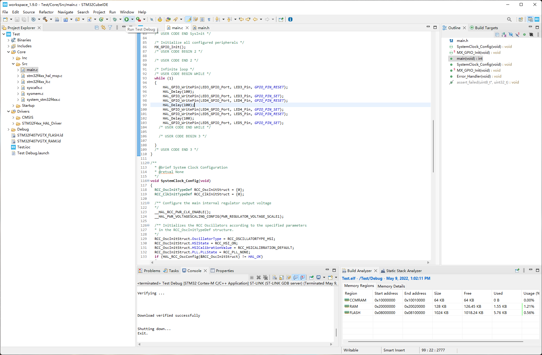The width and height of the screenshot is (542, 355).
Task: Click Remove Launch X icon in Console
Action: click(x=258, y=277)
